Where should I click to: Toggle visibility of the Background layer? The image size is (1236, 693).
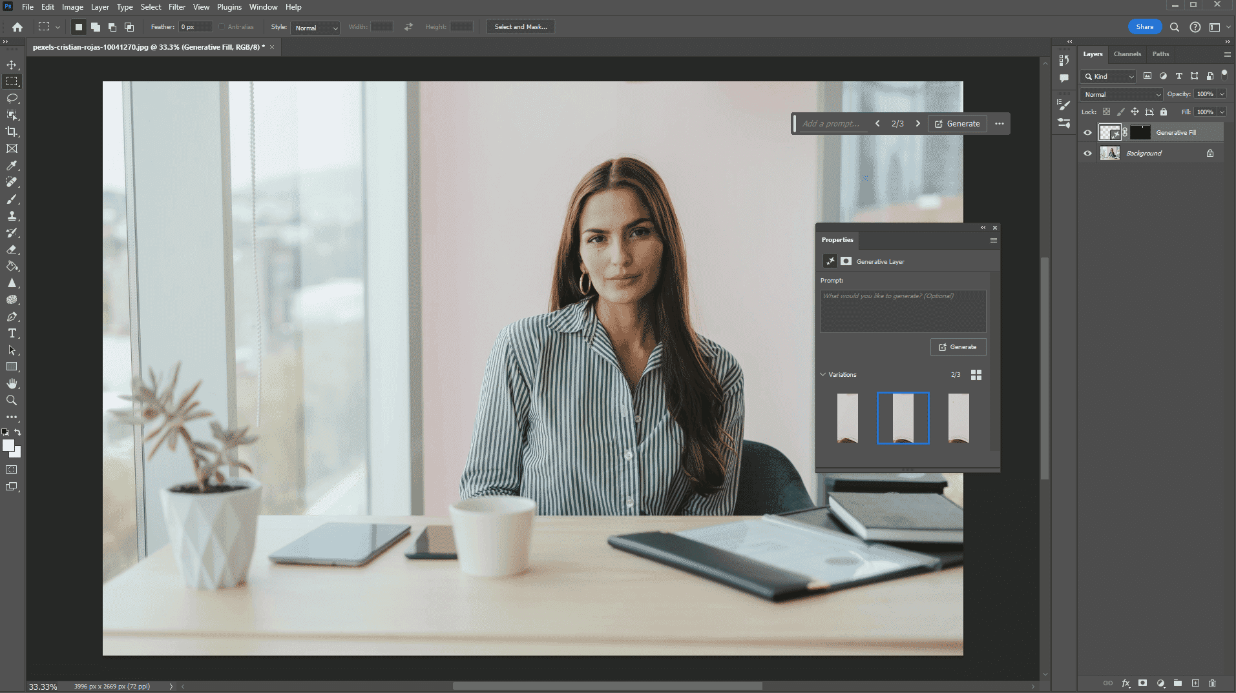click(1087, 154)
